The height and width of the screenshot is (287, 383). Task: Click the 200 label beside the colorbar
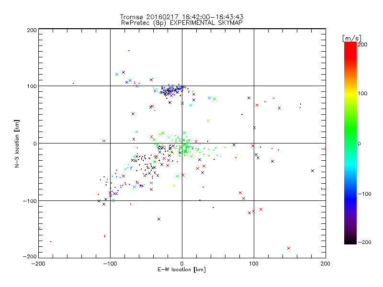pyautogui.click(x=362, y=44)
